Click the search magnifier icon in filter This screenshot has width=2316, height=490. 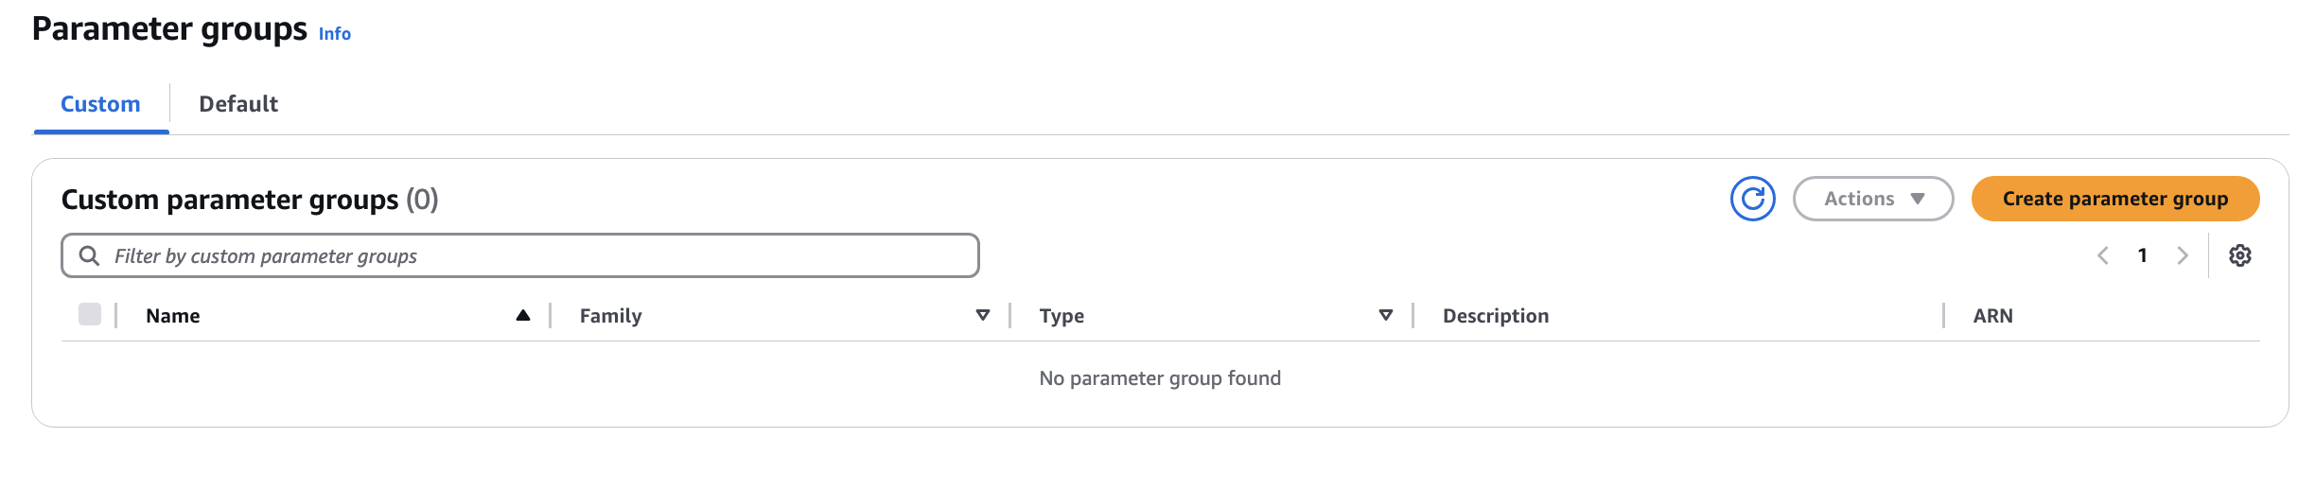coord(89,255)
